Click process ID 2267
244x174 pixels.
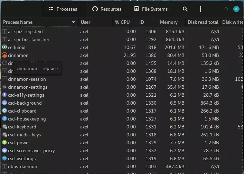coord(151,87)
